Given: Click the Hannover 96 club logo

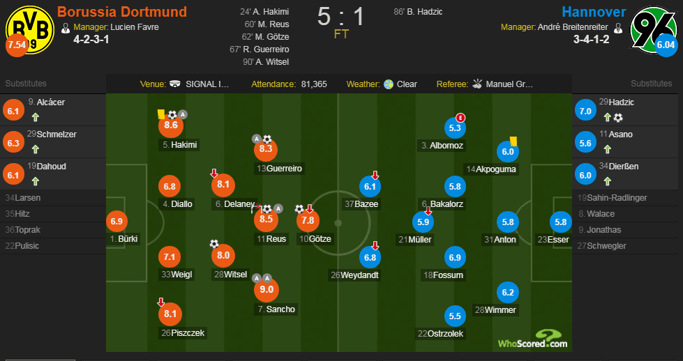Looking at the screenshot, I should coord(654,27).
